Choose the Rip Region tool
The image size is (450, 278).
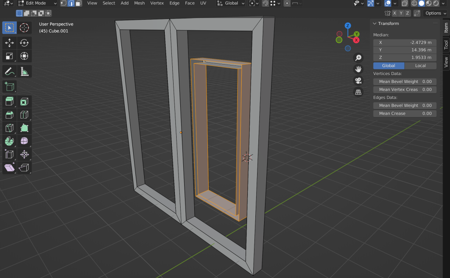(x=24, y=167)
